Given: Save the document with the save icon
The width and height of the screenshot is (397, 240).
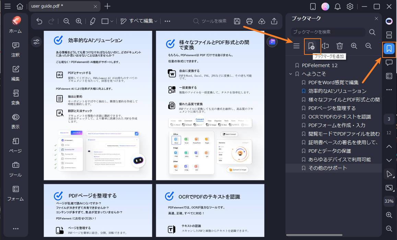Looking at the screenshot, I should pos(237,21).
